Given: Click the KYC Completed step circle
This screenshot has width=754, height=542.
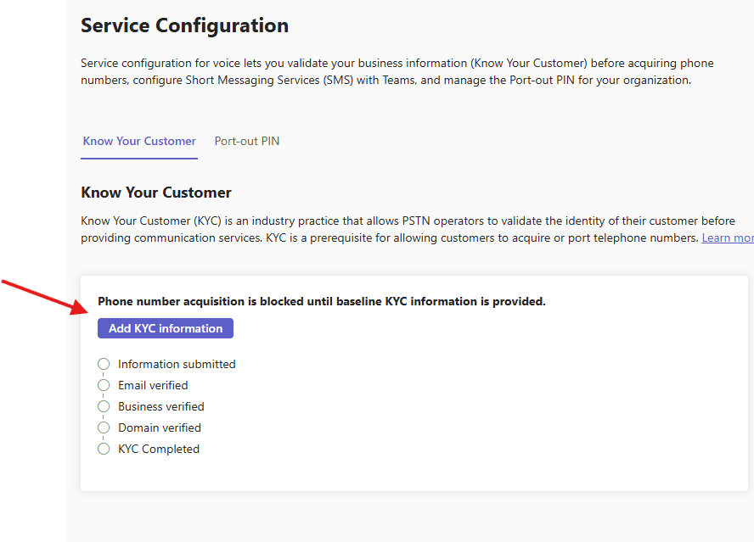Looking at the screenshot, I should (x=104, y=449).
